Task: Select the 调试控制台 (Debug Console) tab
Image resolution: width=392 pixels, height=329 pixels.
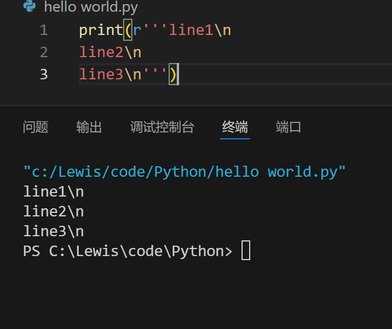Action: pos(162,127)
